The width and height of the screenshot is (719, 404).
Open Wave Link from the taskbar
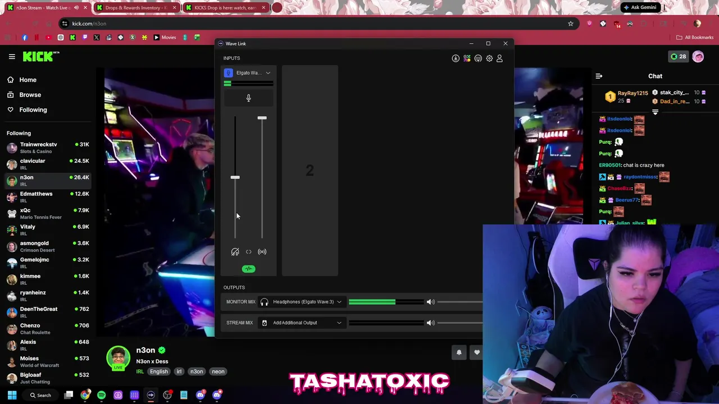151,395
